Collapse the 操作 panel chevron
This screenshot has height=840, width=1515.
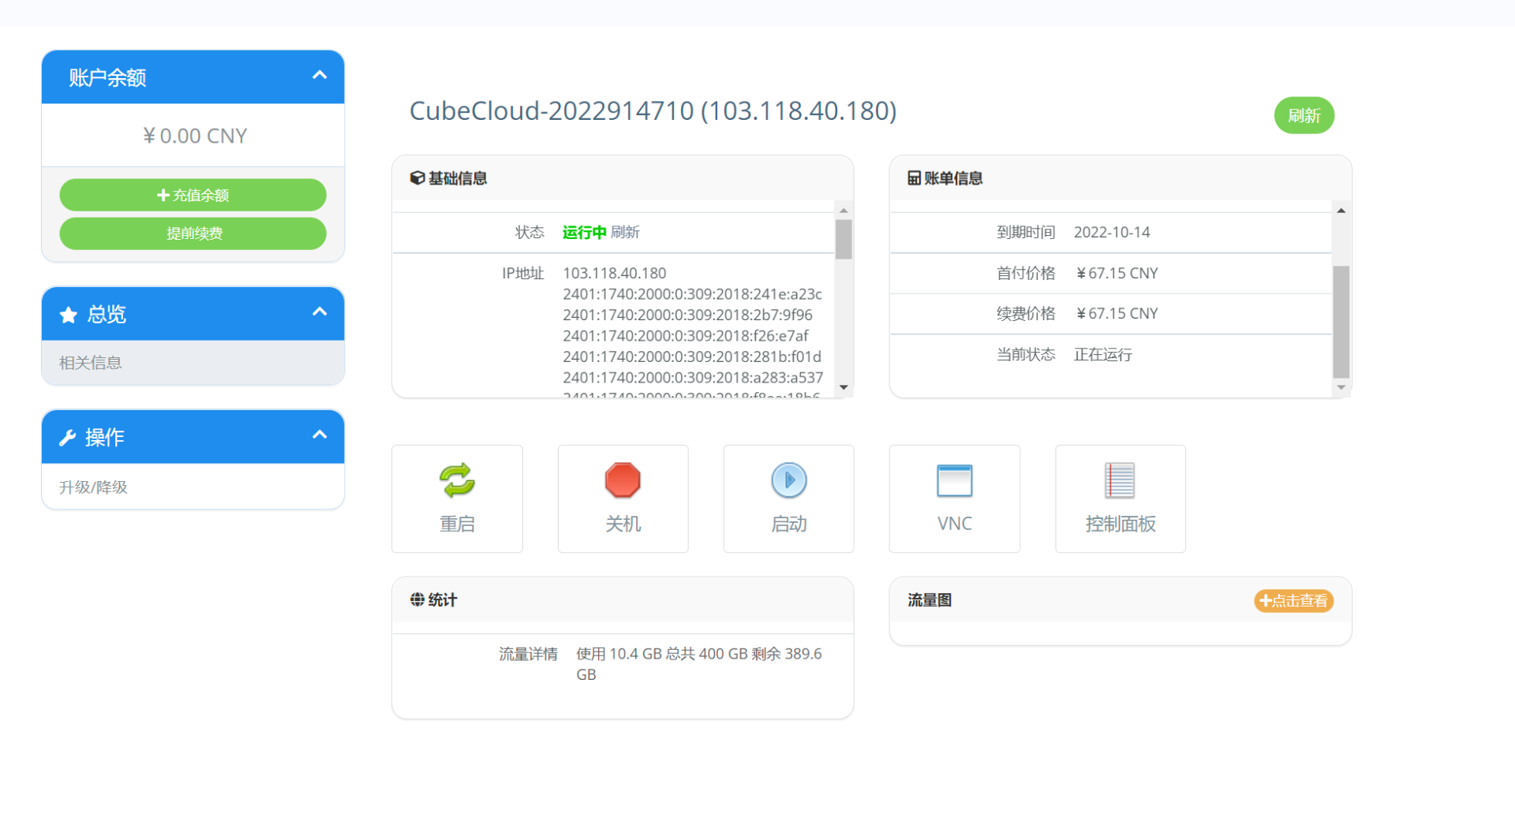[320, 435]
